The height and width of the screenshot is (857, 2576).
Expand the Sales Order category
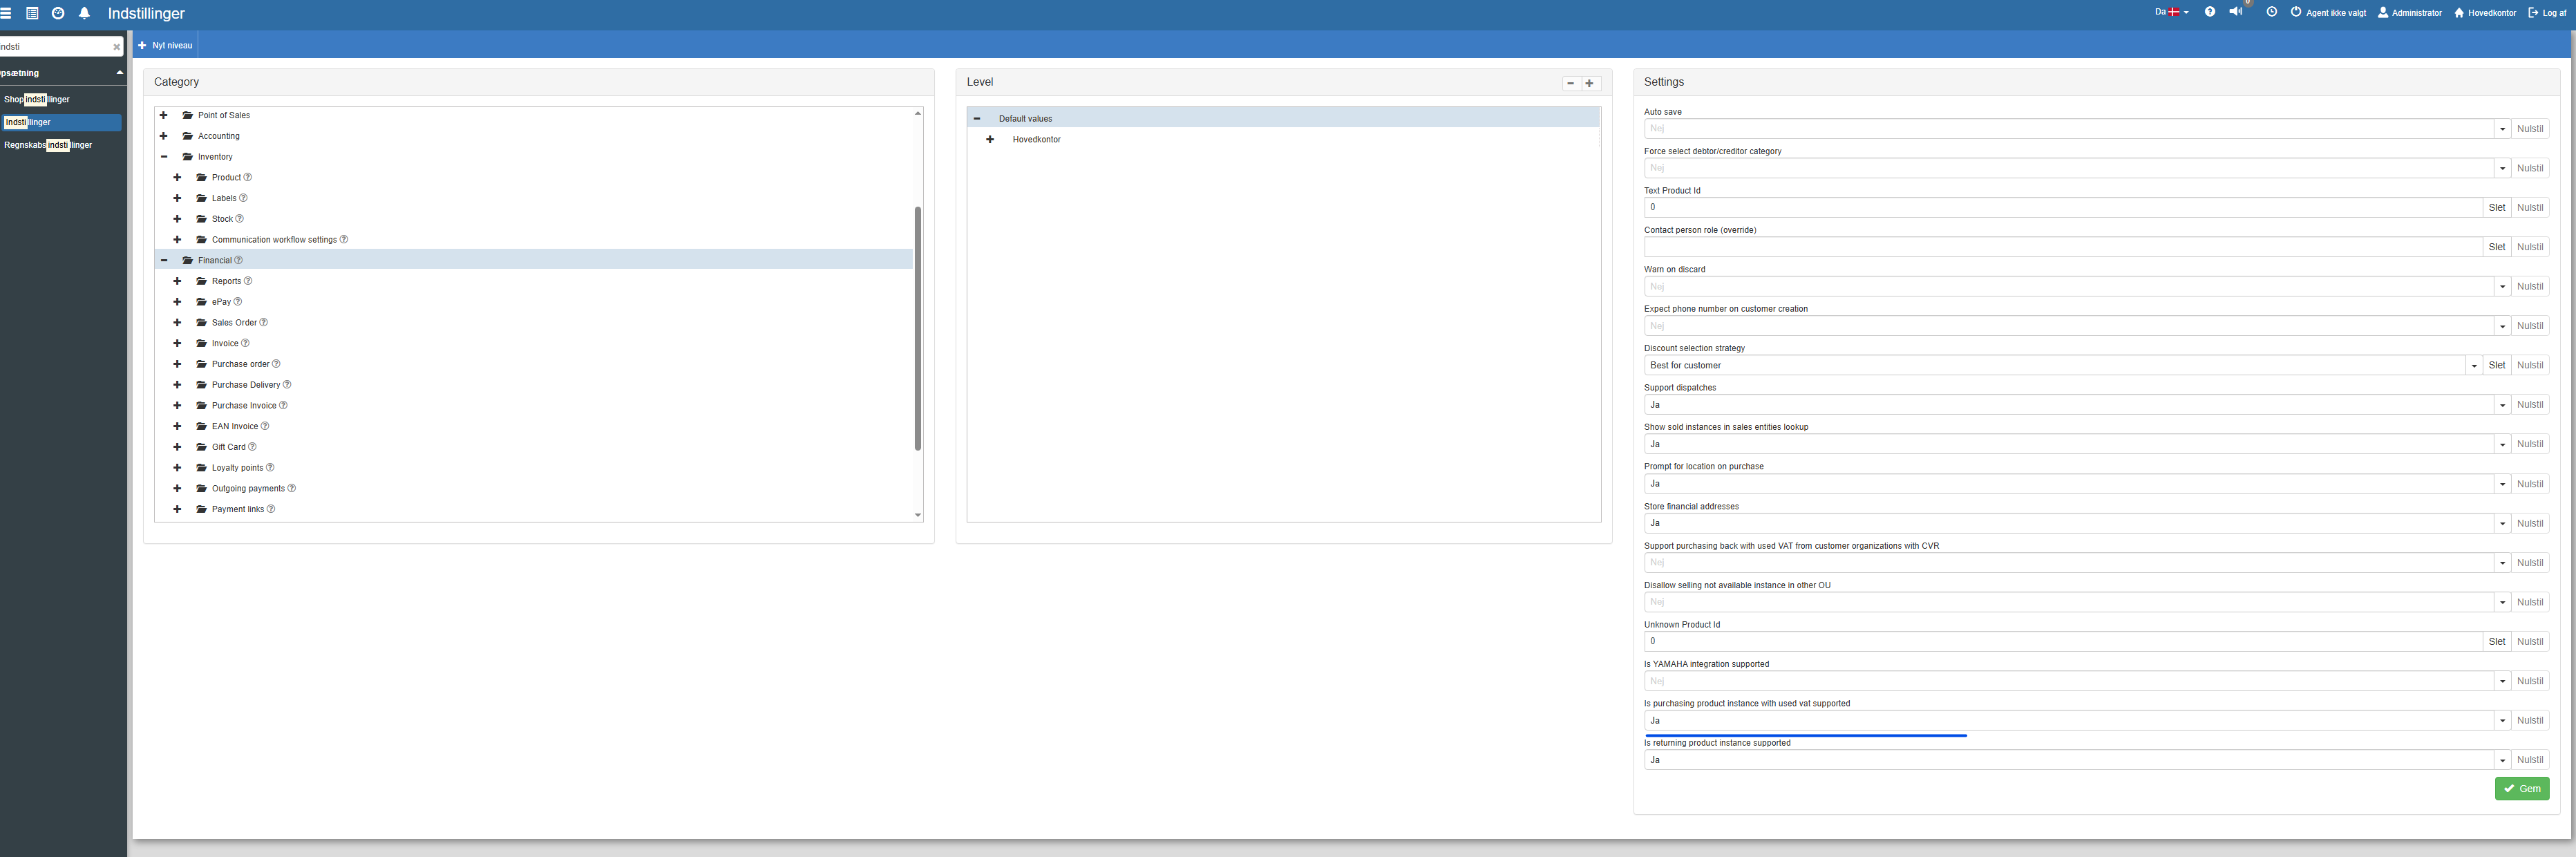click(x=177, y=323)
